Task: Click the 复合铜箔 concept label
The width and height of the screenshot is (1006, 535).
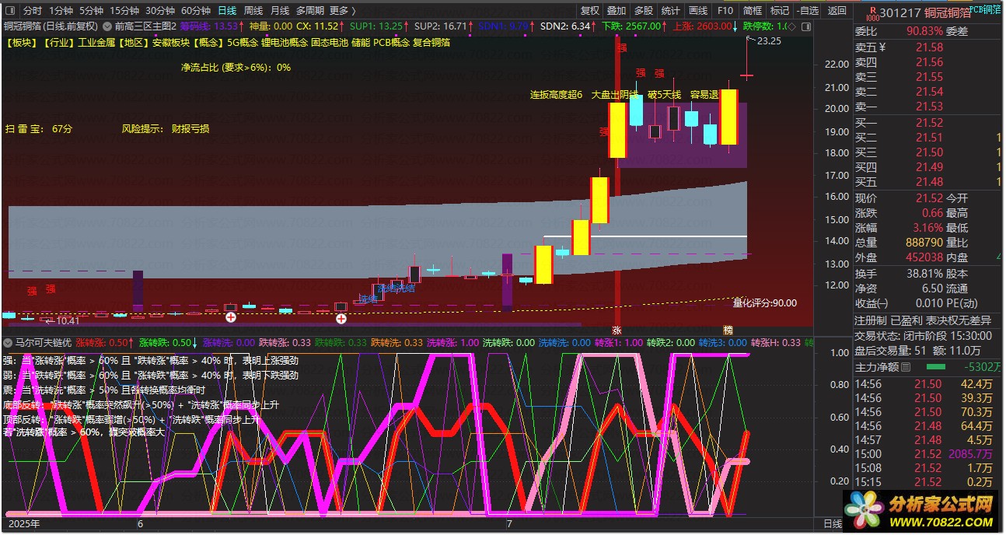Action: (431, 43)
